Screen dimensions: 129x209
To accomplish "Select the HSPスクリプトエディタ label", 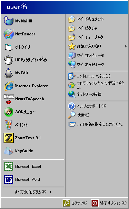I will tap(31, 60).
